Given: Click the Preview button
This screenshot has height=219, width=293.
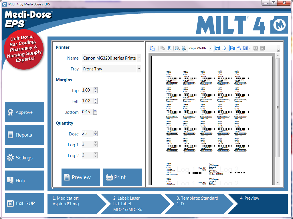Looking at the screenshot, I should point(81,177).
